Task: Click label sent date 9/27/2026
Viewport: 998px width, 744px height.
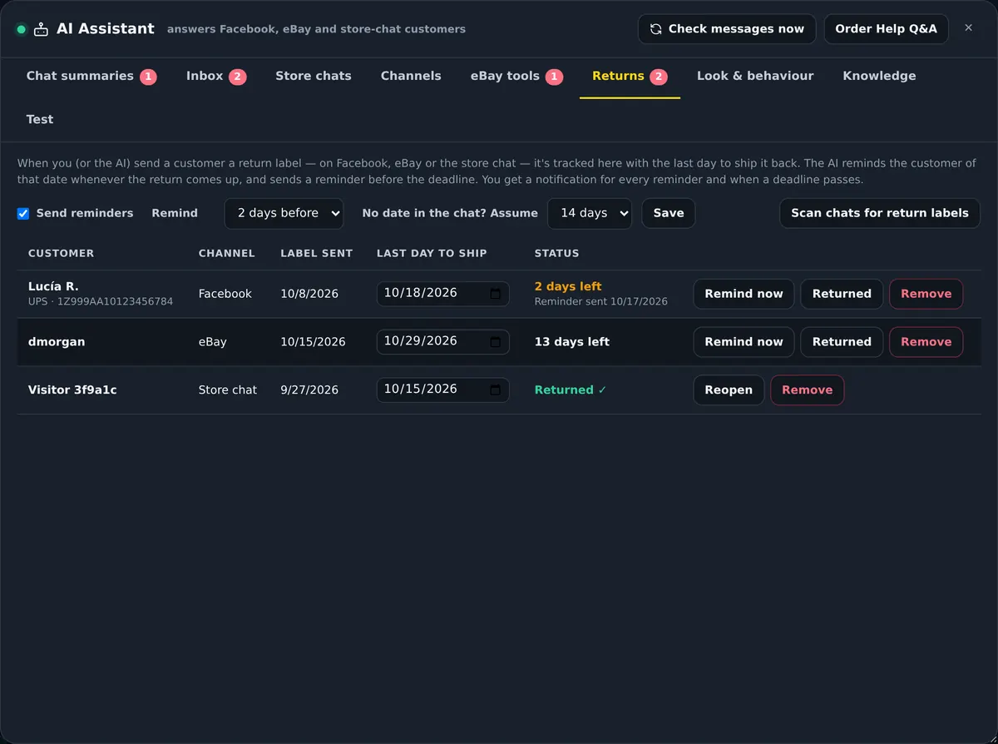Action: [x=309, y=390]
